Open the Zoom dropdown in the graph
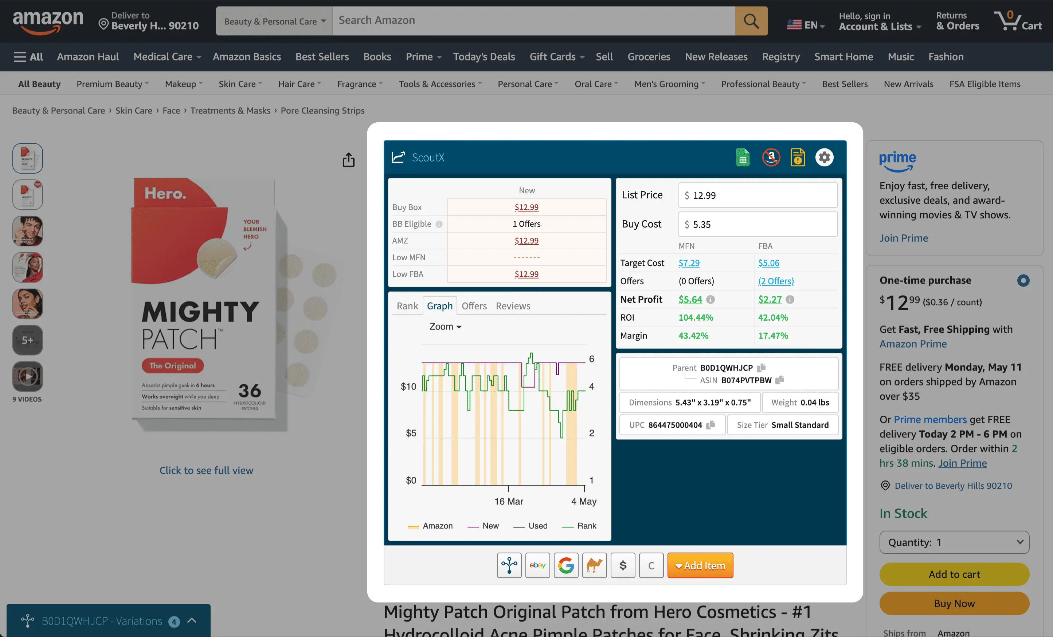The height and width of the screenshot is (637, 1053). (445, 327)
